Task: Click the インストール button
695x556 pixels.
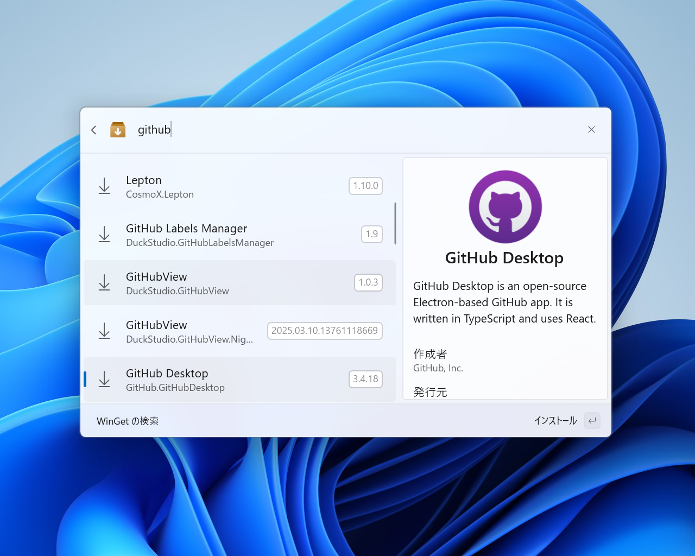Action: (x=555, y=421)
